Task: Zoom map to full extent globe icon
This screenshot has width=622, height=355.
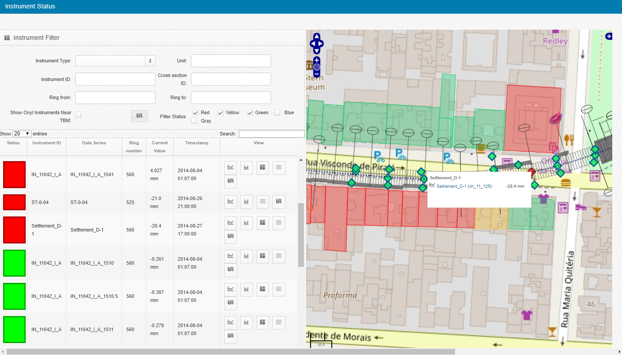Action: (x=317, y=67)
